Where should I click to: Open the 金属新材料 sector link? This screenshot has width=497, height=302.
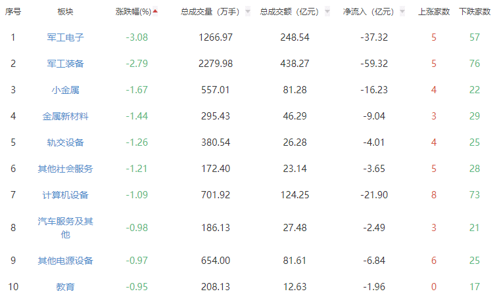click(x=65, y=116)
